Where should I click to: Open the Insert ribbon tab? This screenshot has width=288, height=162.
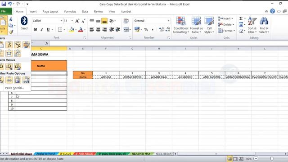pyautogui.click(x=33, y=11)
